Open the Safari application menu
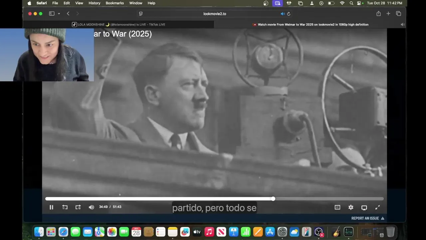The image size is (426, 240). click(x=42, y=3)
